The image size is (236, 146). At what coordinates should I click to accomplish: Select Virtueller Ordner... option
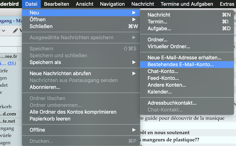click(169, 46)
